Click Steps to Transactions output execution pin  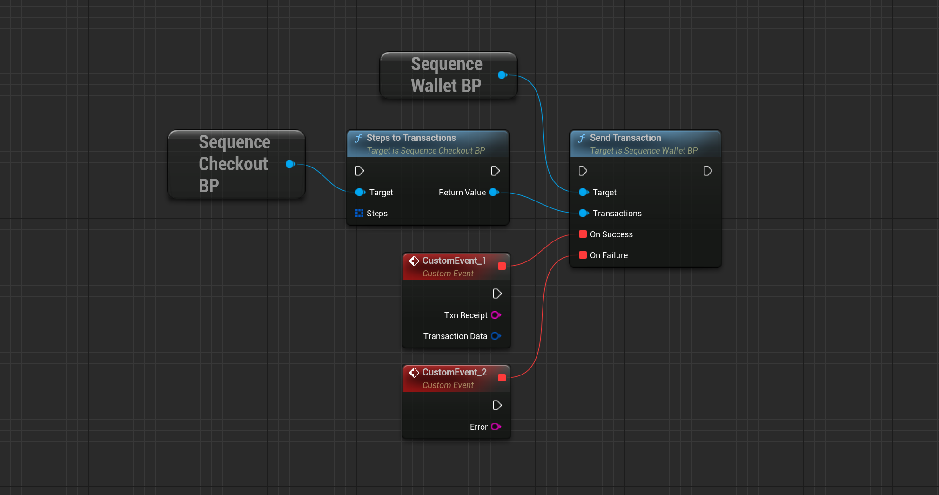(496, 171)
